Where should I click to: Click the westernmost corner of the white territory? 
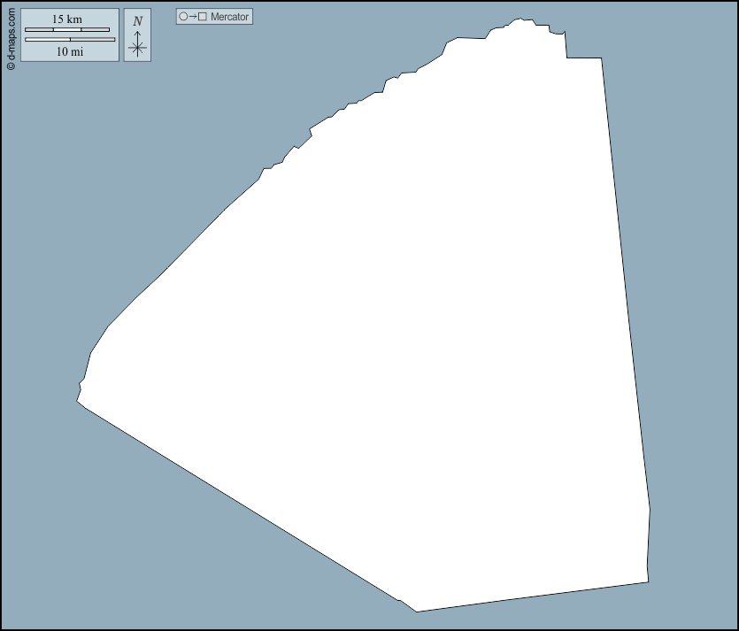79,401
